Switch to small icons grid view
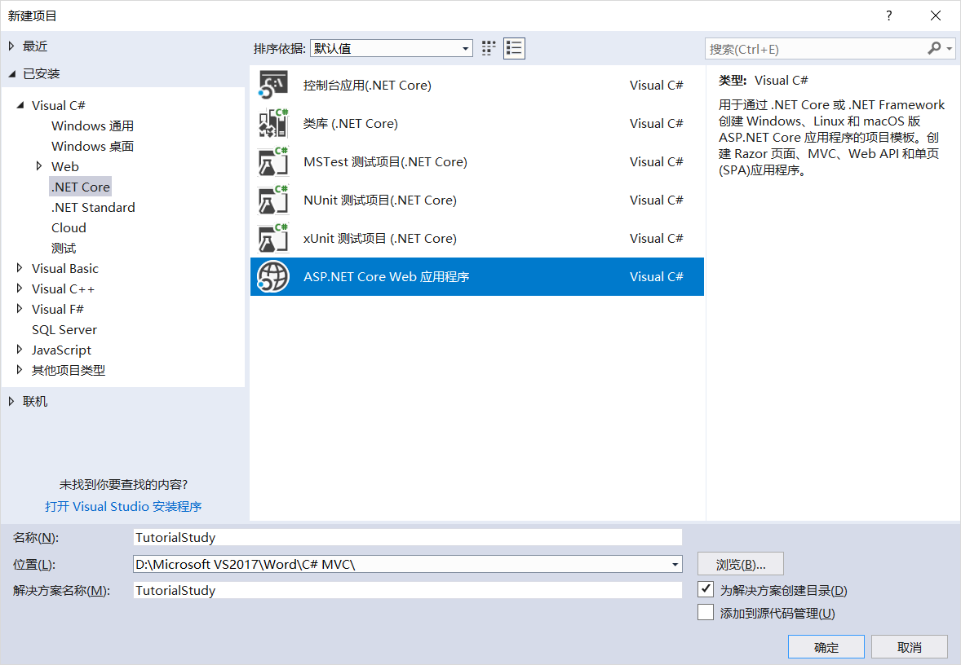This screenshot has width=961, height=665. coord(489,48)
